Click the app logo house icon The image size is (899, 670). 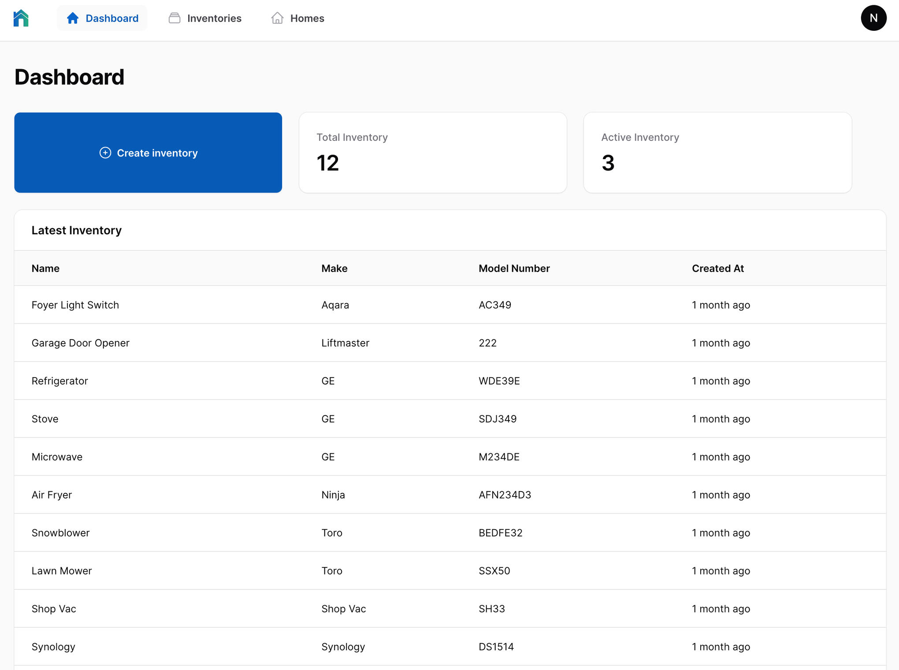click(x=21, y=19)
